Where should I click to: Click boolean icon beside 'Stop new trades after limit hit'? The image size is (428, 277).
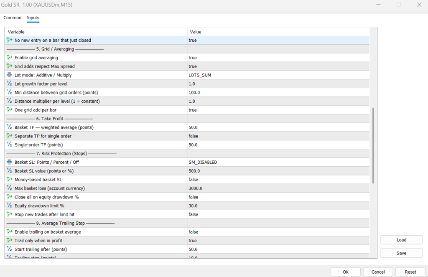10,214
